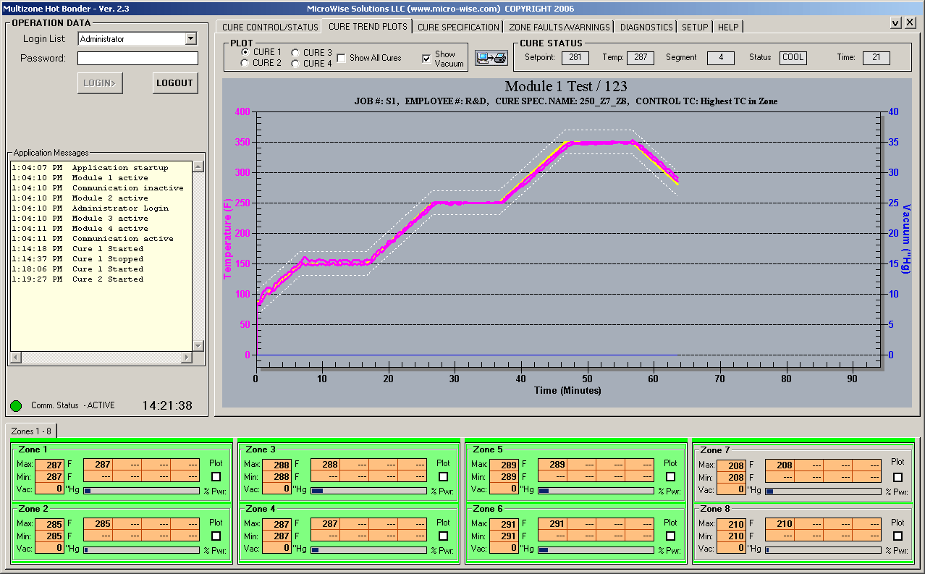Open the DIAGNOSTICS tab
This screenshot has width=925, height=574.
pos(646,28)
